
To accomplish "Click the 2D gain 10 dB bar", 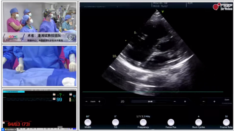I will [150, 102].
